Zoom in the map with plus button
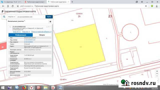Viewport: 160px width, 90px height. point(157,71)
